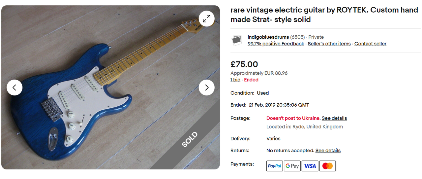
Task: Click the Visa payment icon
Action: pyautogui.click(x=310, y=166)
